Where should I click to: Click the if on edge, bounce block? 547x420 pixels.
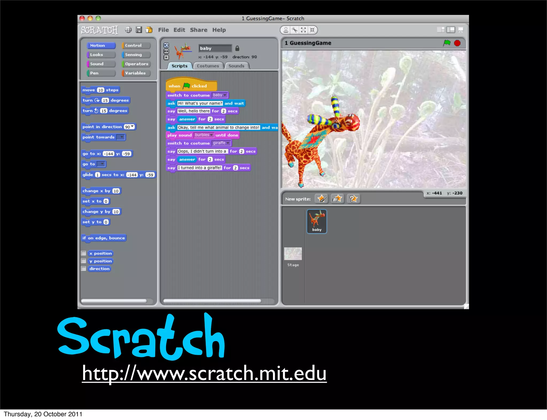point(104,238)
